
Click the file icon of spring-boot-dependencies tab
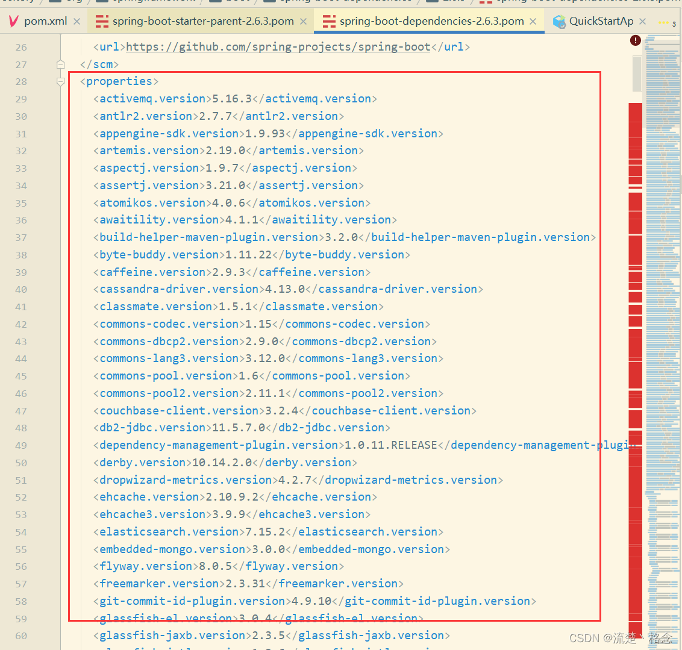click(330, 21)
